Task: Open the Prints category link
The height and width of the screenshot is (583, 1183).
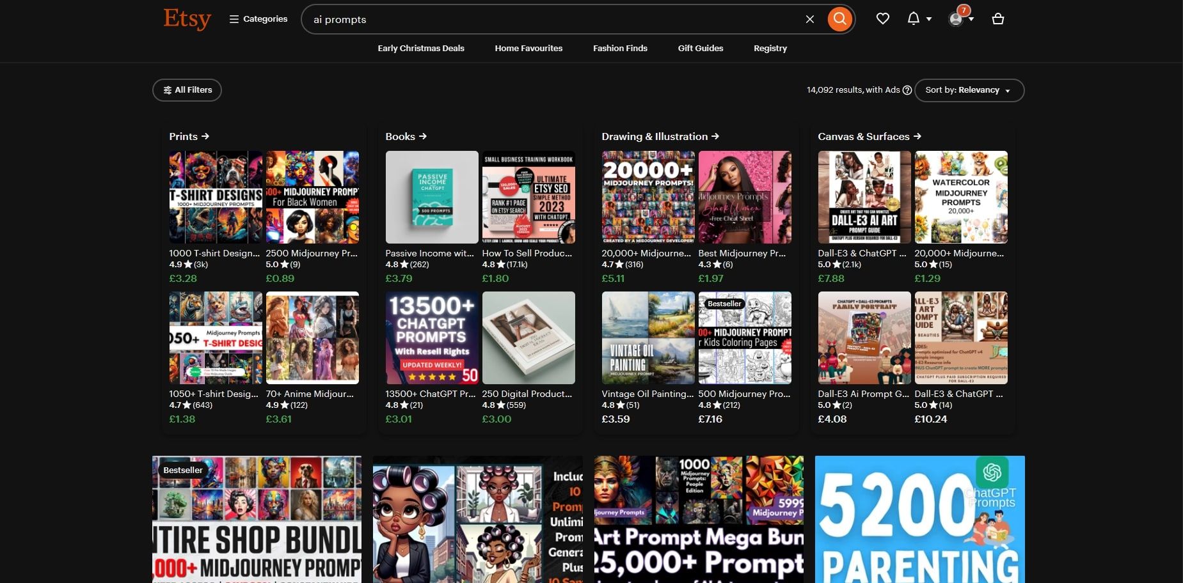Action: [189, 136]
